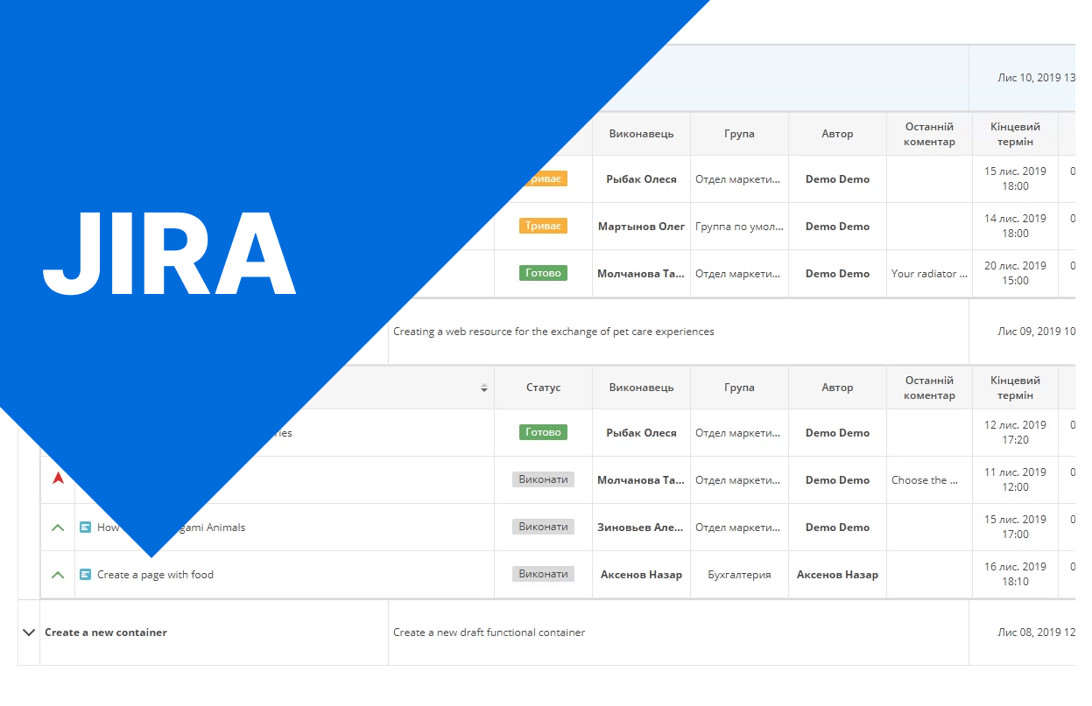The width and height of the screenshot is (1092, 706).
Task: Click the 16 лис. 2019 18:10 deadline
Action: (1016, 574)
